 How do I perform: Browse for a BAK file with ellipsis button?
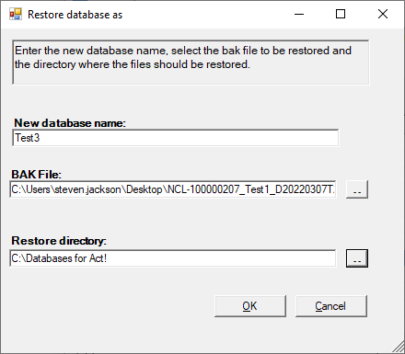pos(357,189)
